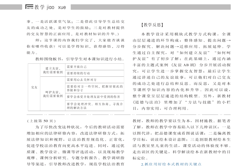Click the line 教师围绕板书，引导学生对本课知识进行小结。
The height and width of the screenshot is (168, 243).
[x=80, y=59]
